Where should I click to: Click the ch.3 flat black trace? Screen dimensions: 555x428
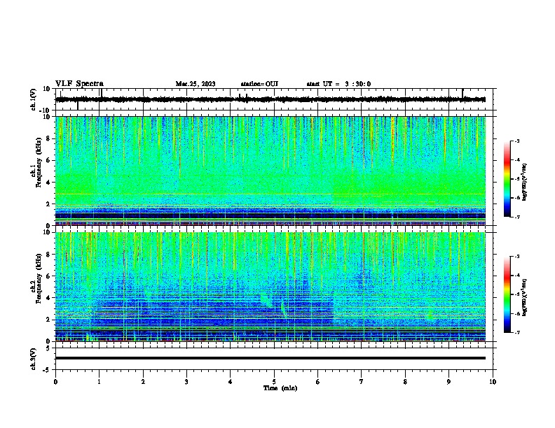(270, 358)
